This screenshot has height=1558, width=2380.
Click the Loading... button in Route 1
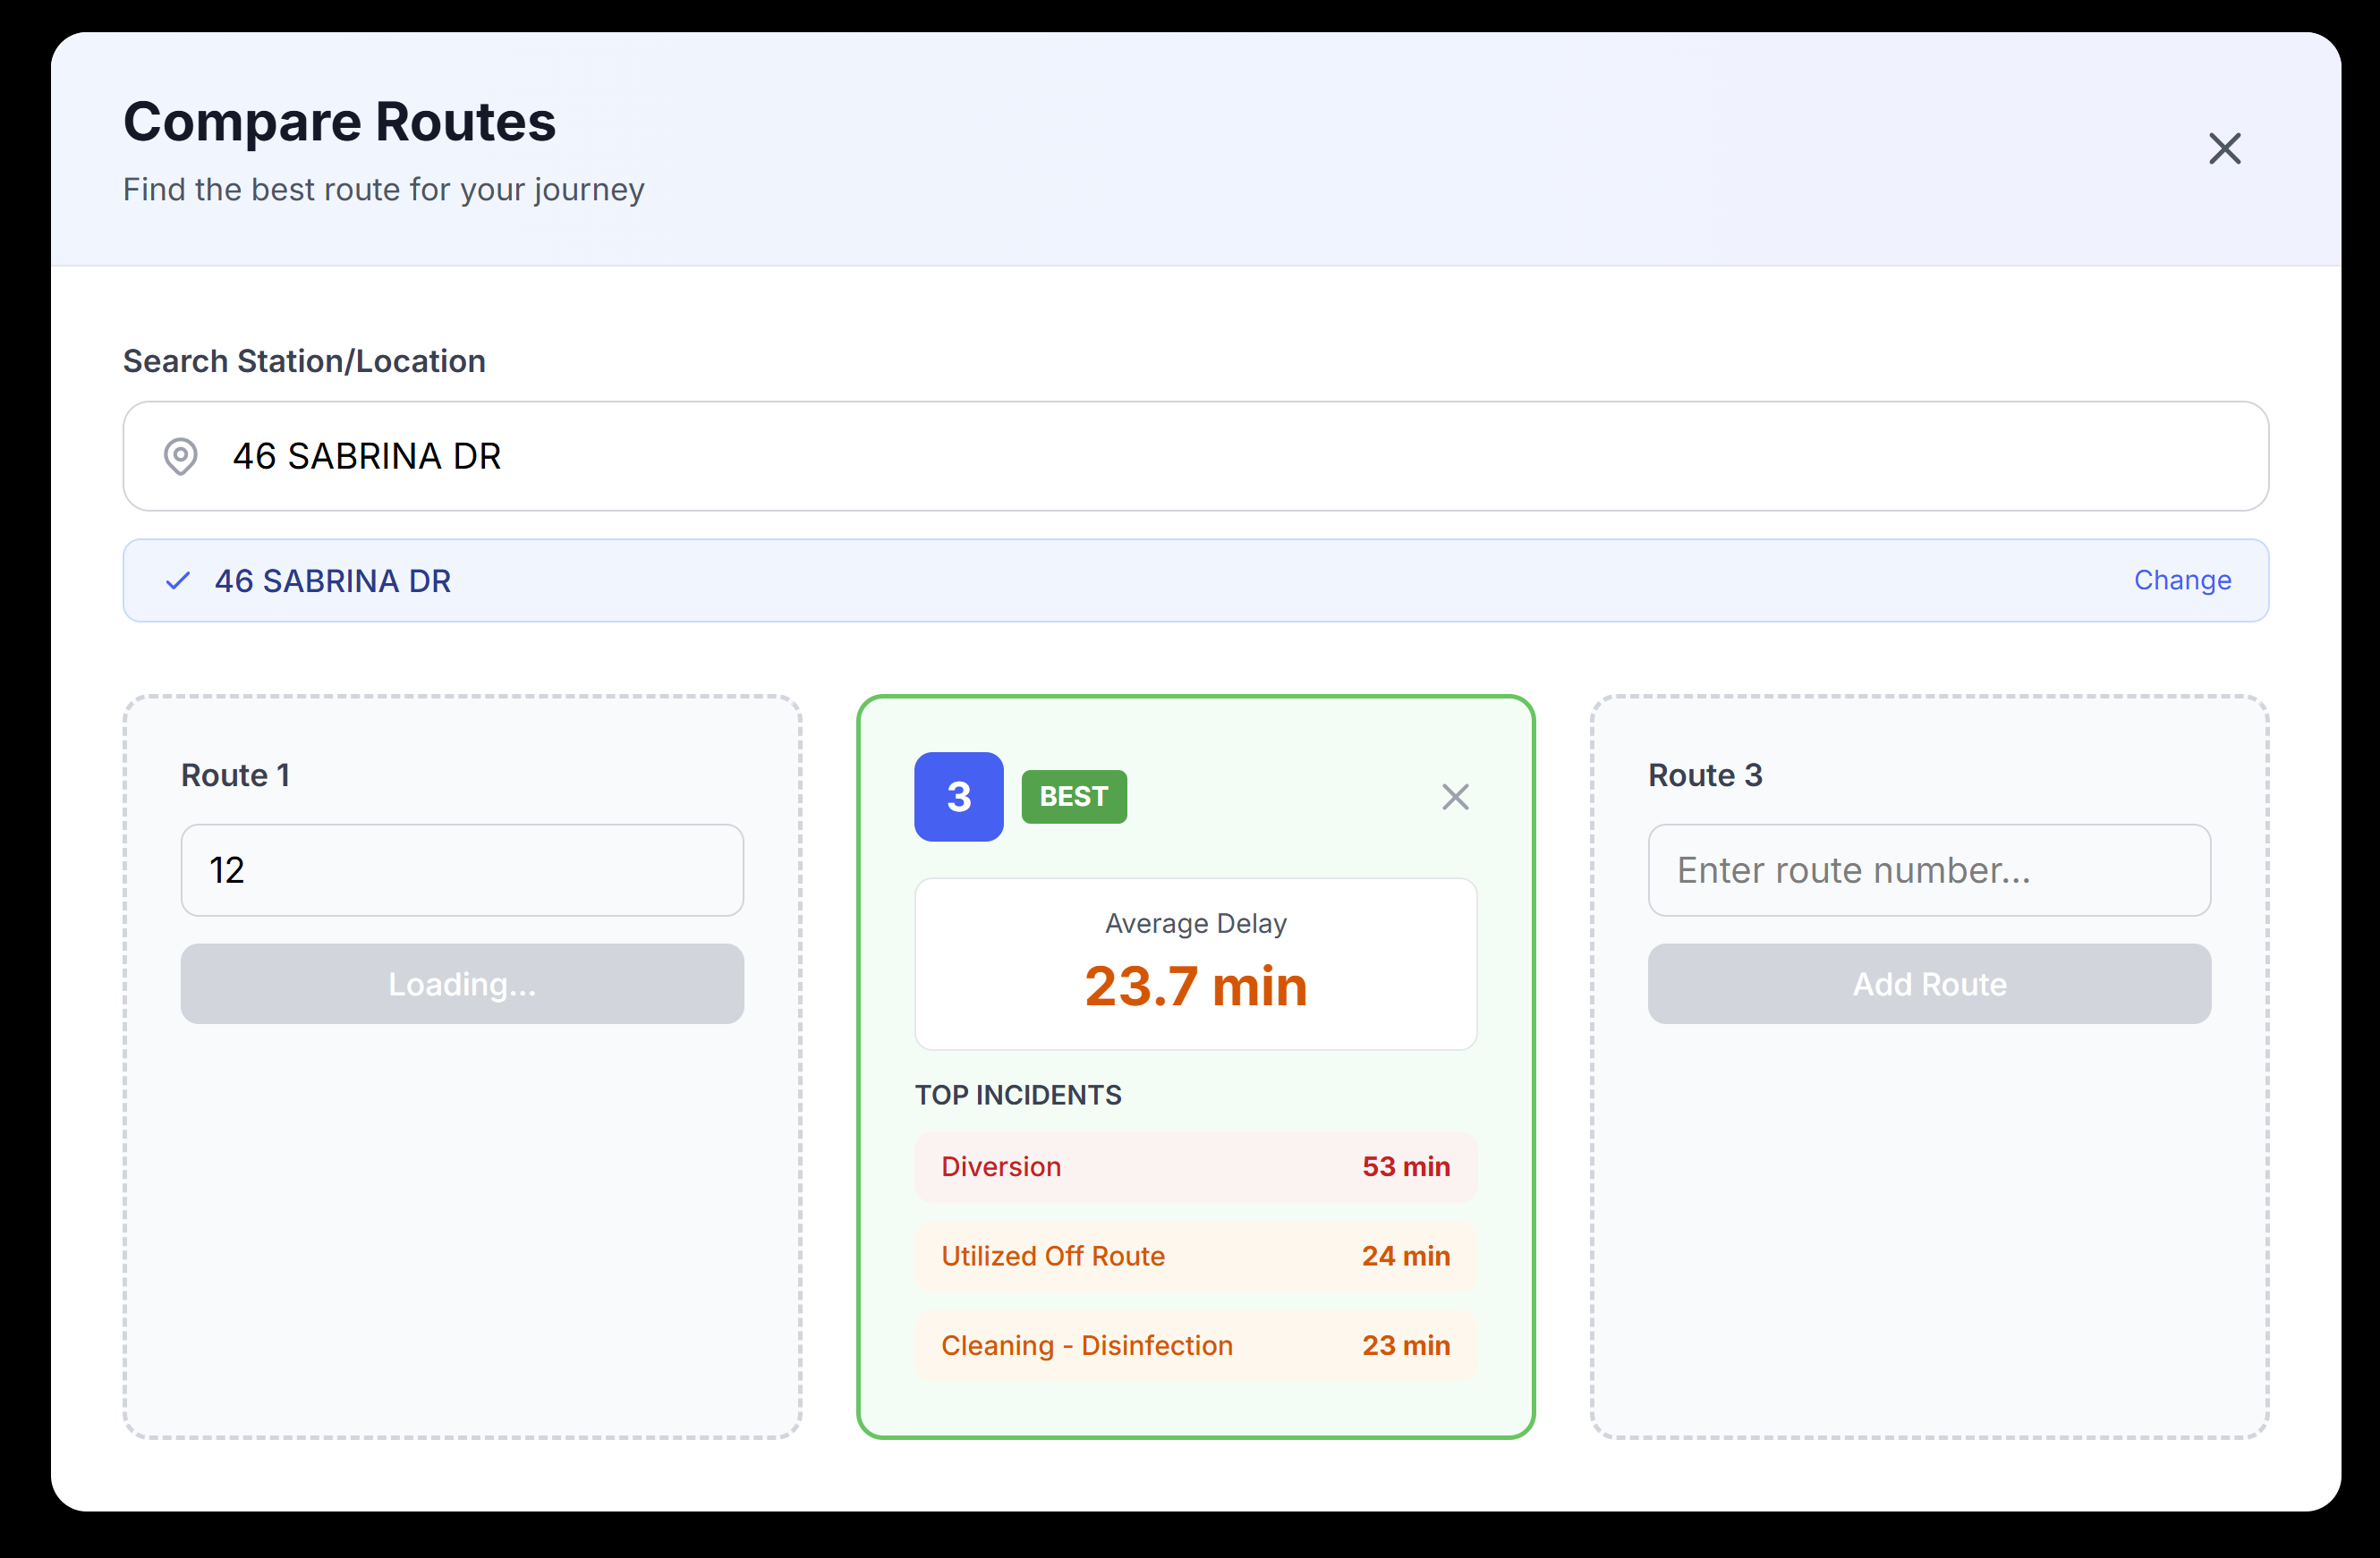(x=461, y=984)
